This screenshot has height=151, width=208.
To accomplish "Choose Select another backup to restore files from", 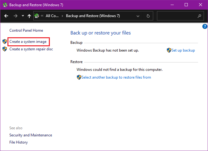I will 116,77.
